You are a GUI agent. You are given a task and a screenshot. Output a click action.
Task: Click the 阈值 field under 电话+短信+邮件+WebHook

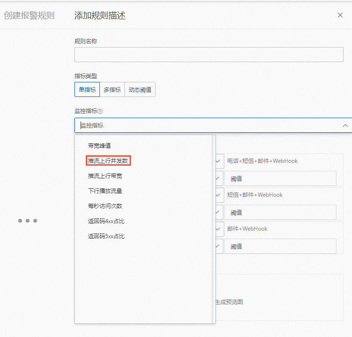280,178
